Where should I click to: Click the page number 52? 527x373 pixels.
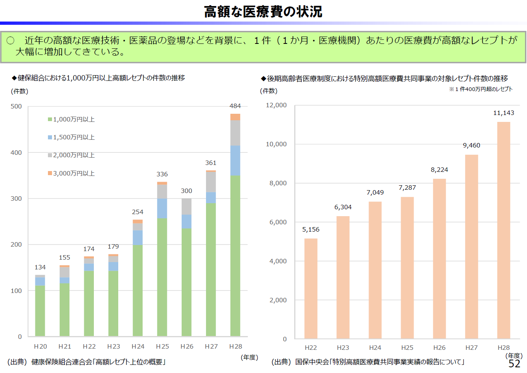514,364
